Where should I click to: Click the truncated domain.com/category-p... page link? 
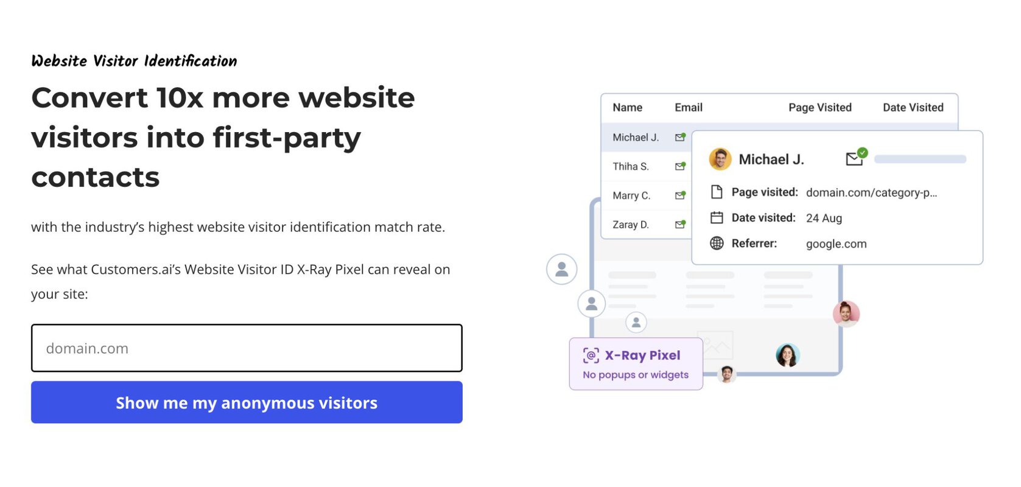coord(872,192)
